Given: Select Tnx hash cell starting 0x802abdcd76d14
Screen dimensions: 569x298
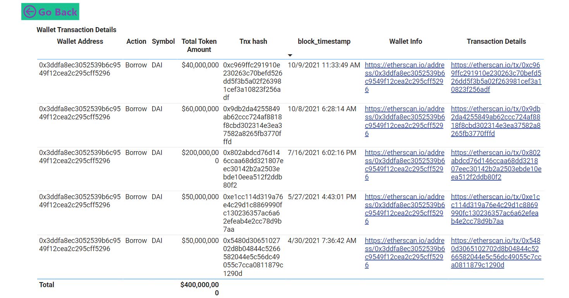Looking at the screenshot, I should 253,169.
